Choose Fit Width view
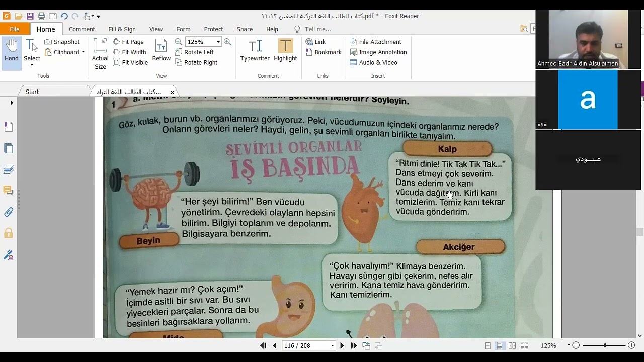 (x=129, y=52)
